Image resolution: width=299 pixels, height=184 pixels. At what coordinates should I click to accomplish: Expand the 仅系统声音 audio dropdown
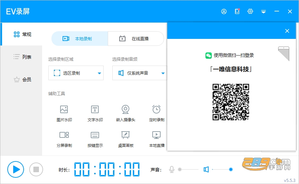click(x=139, y=73)
